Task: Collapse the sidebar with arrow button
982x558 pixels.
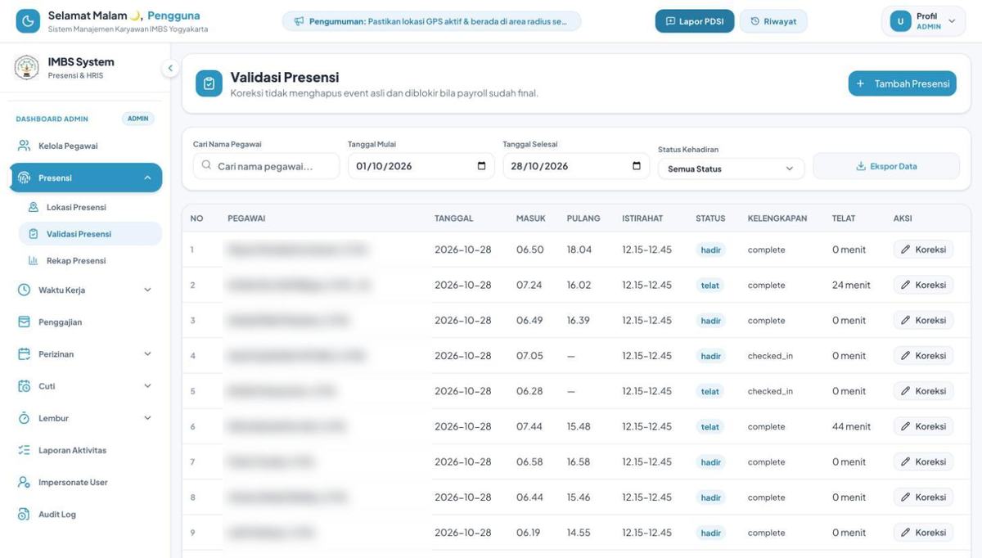Action: click(170, 69)
